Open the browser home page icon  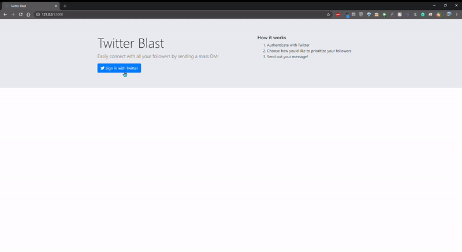pos(28,14)
